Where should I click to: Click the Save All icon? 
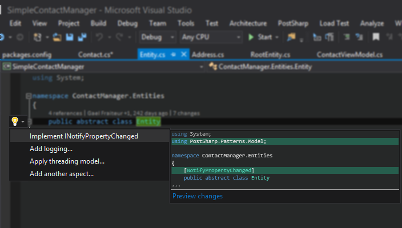click(82, 38)
